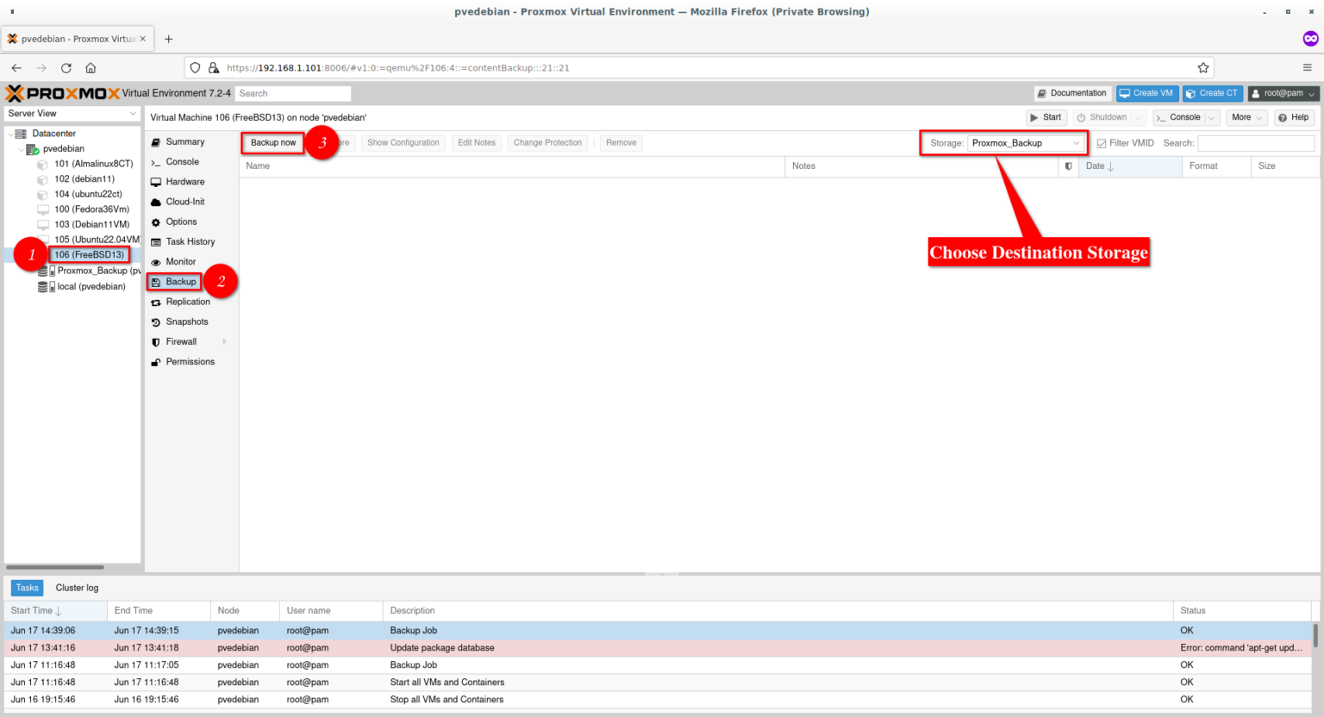Bookmark this page with the star icon
This screenshot has height=717, width=1324.
pyautogui.click(x=1202, y=68)
